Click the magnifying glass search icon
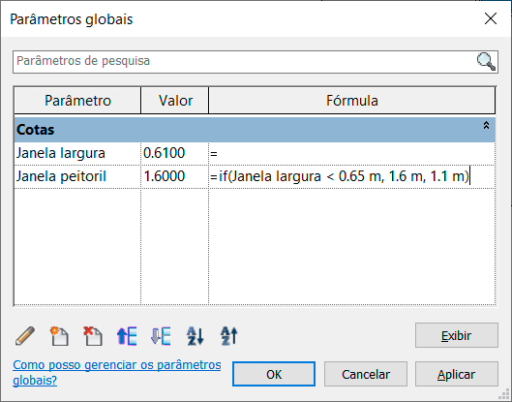 [486, 61]
